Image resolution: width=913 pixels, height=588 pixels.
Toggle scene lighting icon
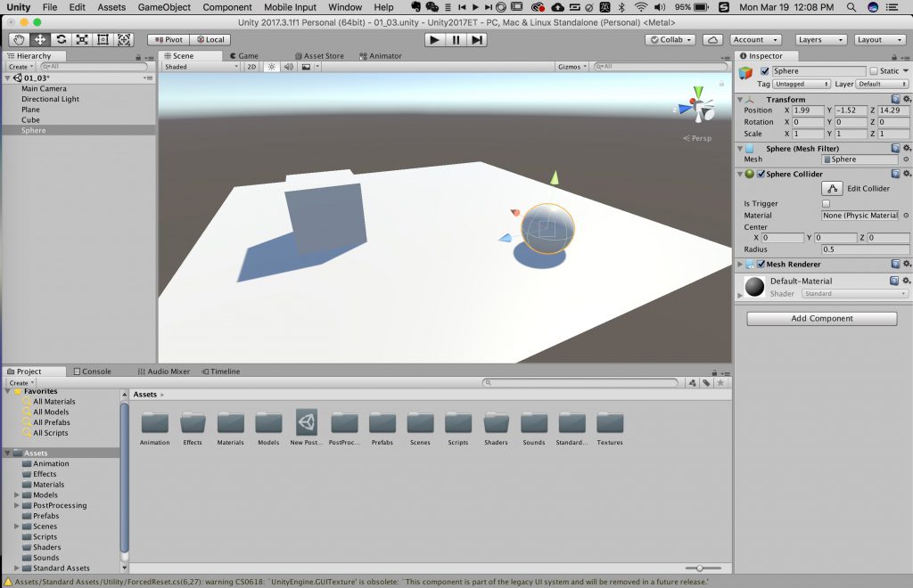pyautogui.click(x=271, y=67)
